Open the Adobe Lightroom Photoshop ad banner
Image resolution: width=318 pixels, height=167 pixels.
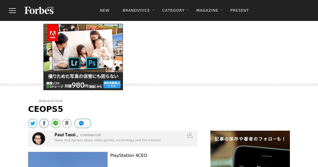tap(83, 57)
